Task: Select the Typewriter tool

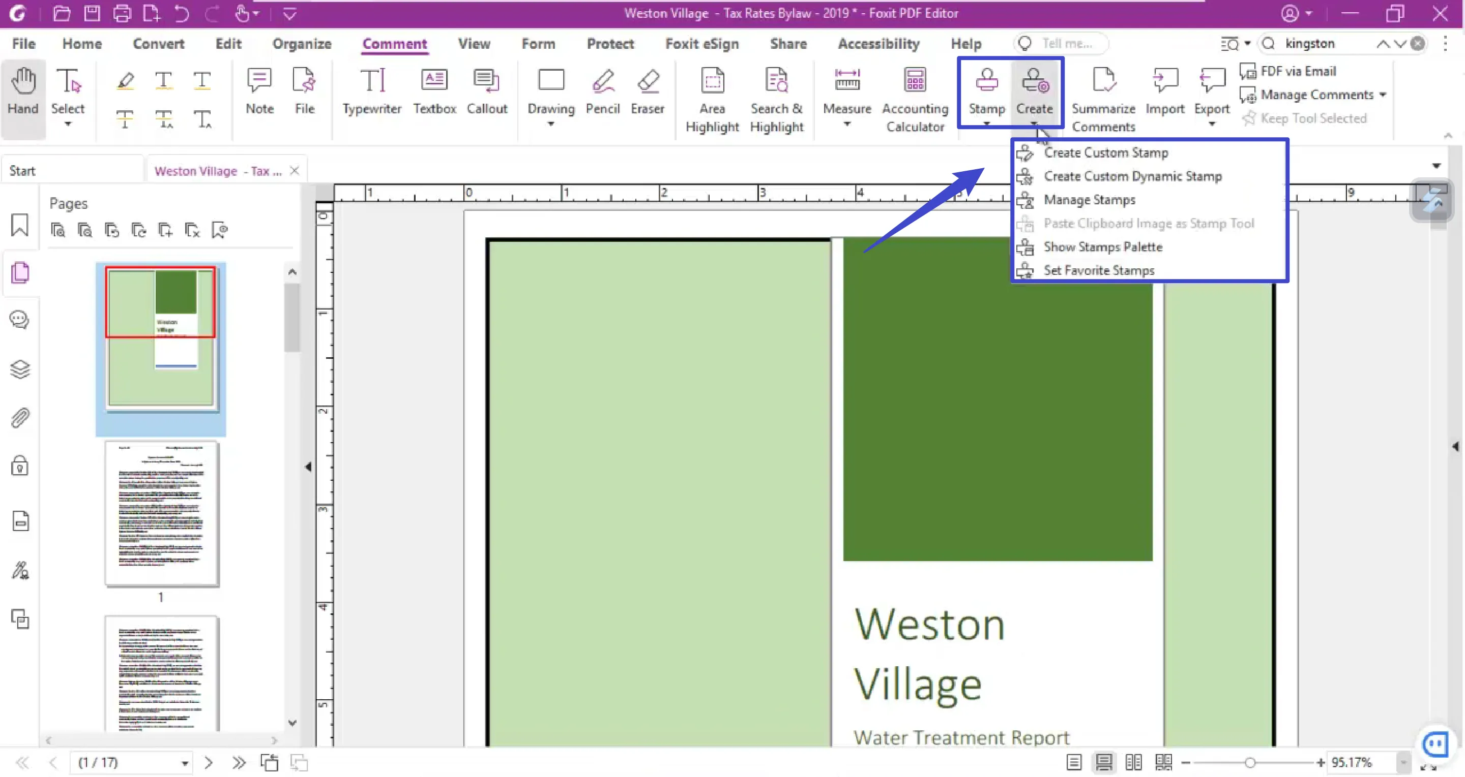Action: point(371,94)
